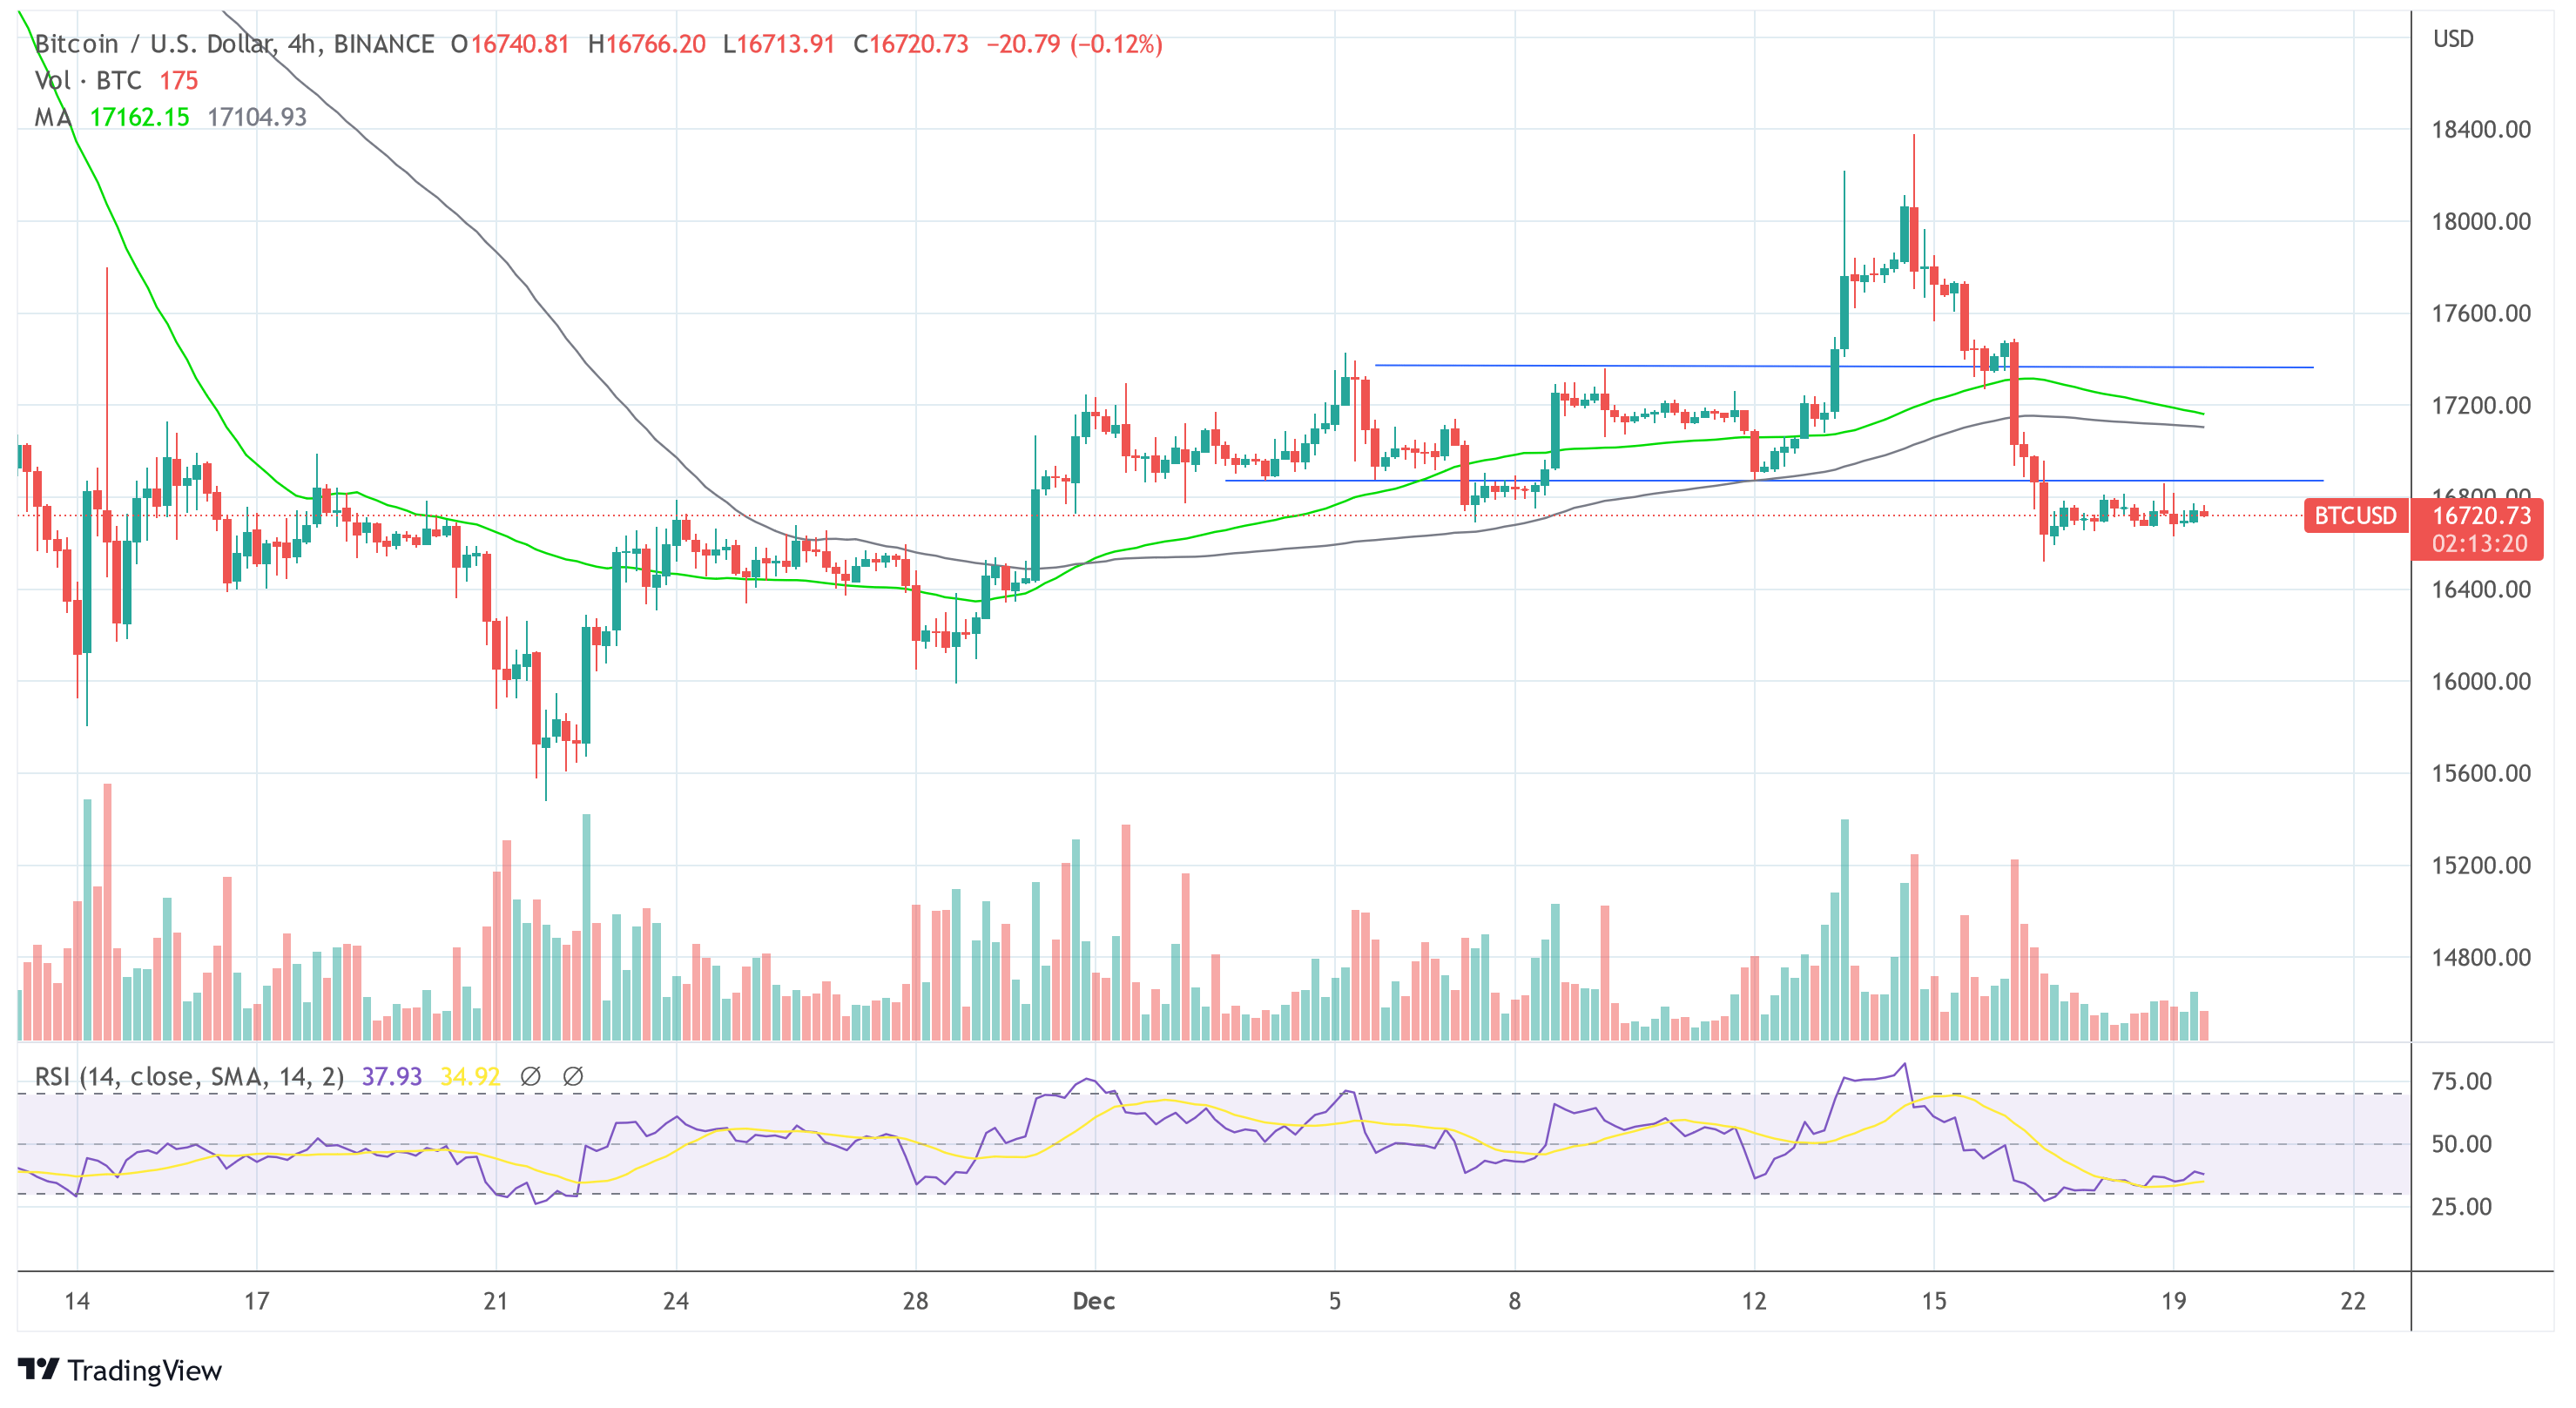
Task: Click the volume value 175
Action: click(179, 81)
